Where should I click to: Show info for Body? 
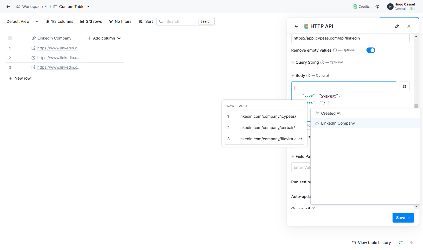coord(308,75)
